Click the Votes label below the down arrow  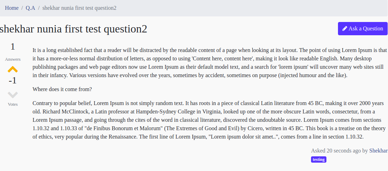tap(13, 104)
